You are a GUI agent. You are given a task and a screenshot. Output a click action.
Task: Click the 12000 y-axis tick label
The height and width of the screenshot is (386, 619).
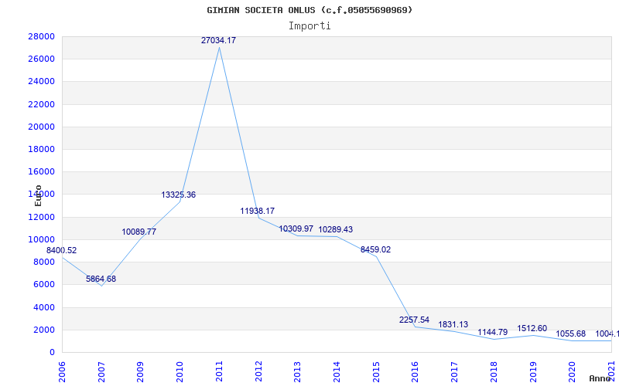pyautogui.click(x=41, y=217)
